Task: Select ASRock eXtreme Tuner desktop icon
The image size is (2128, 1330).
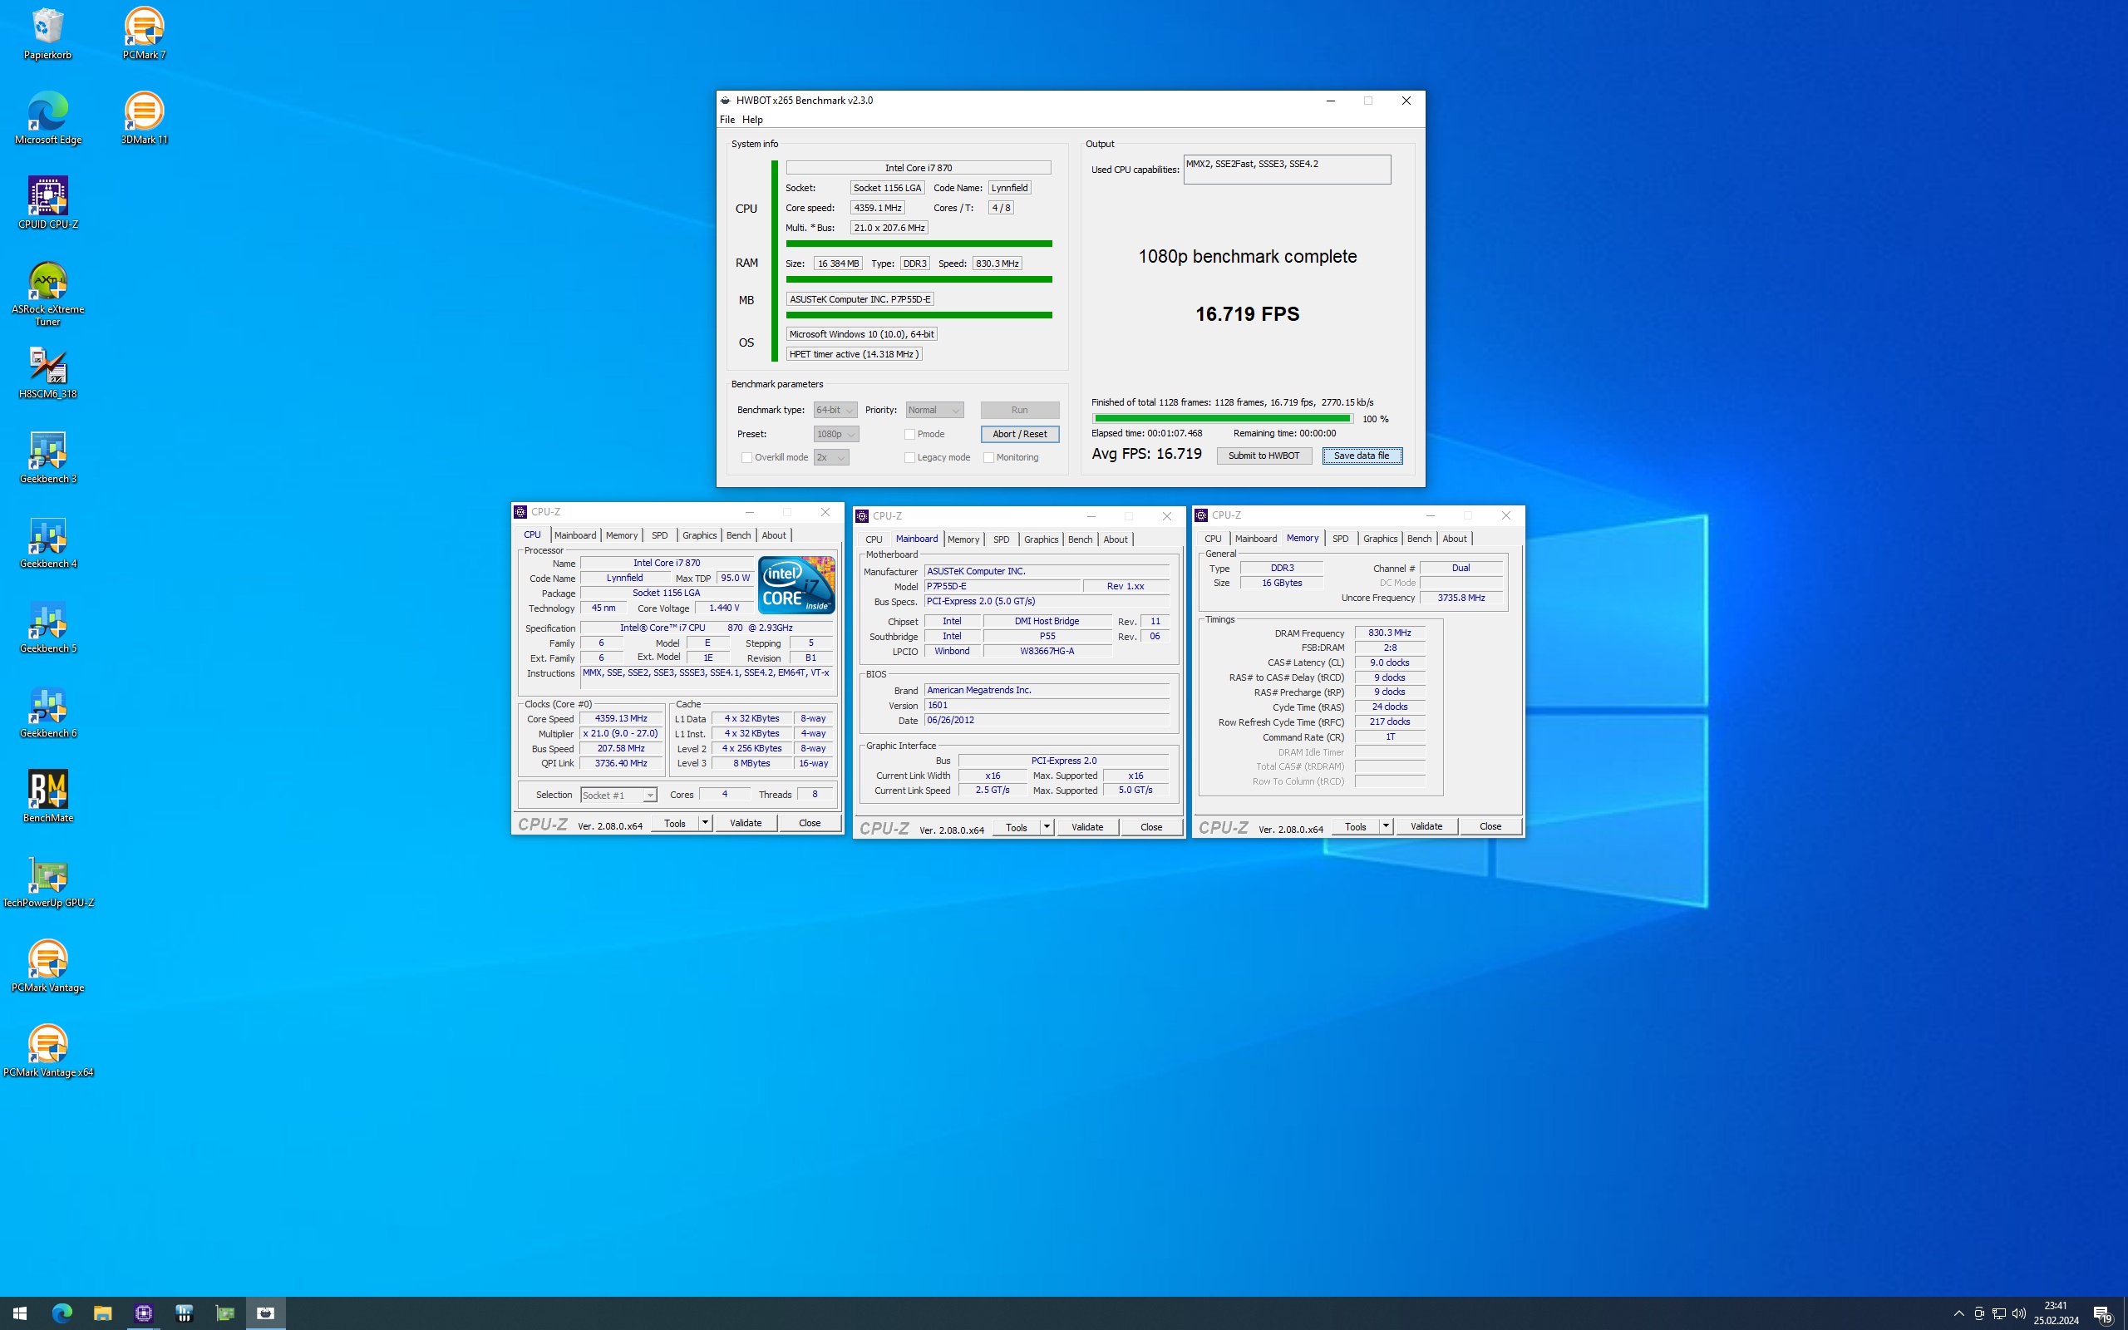Action: tap(47, 293)
